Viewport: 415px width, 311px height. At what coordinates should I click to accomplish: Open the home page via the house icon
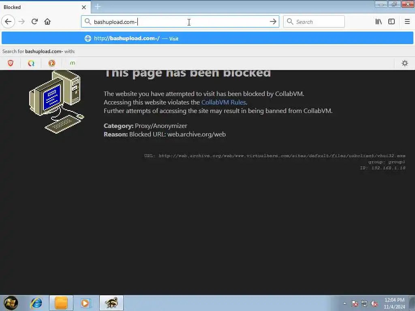[x=47, y=22]
